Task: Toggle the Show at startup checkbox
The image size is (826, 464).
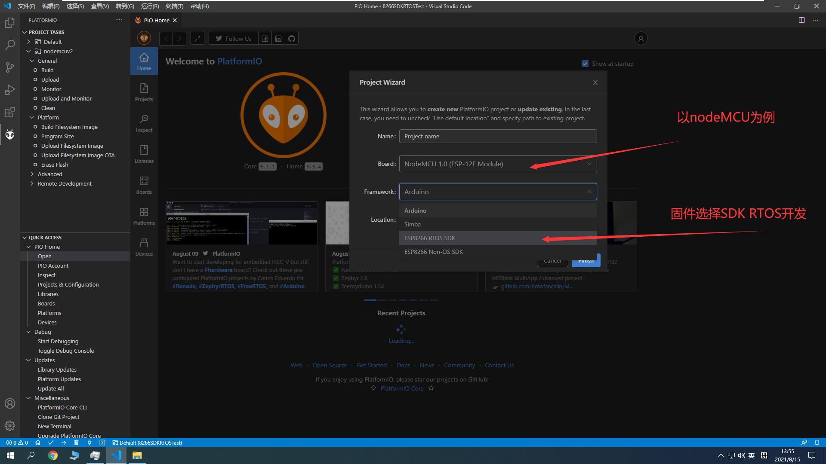Action: 585,64
